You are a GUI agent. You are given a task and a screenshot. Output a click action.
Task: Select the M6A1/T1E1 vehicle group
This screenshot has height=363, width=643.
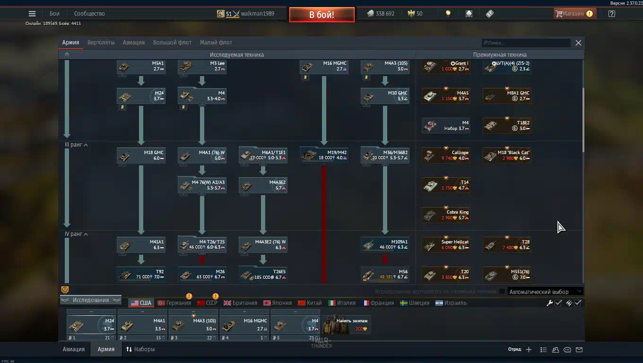pos(263,156)
